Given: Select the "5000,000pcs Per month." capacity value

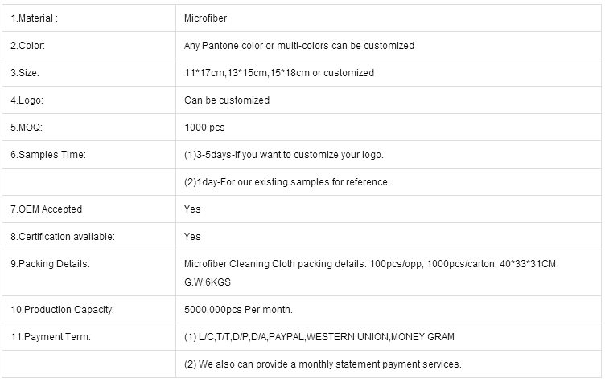Looking at the screenshot, I should point(238,310).
